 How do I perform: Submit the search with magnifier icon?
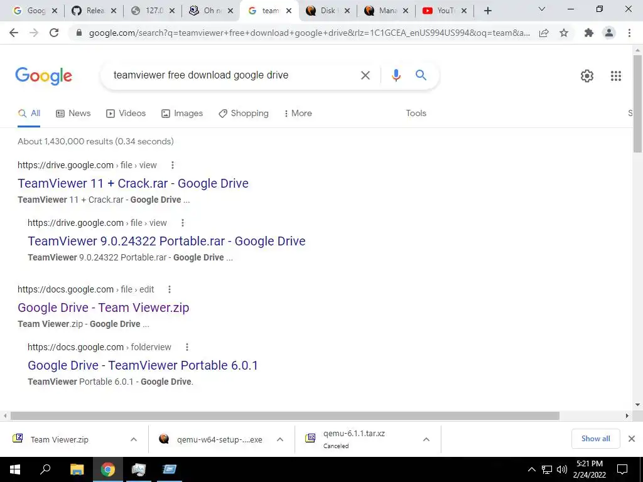[421, 75]
